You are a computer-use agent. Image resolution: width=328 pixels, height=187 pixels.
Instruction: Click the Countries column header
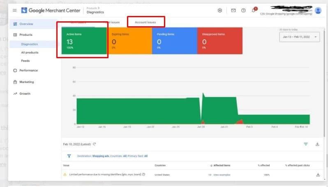coord(160,166)
